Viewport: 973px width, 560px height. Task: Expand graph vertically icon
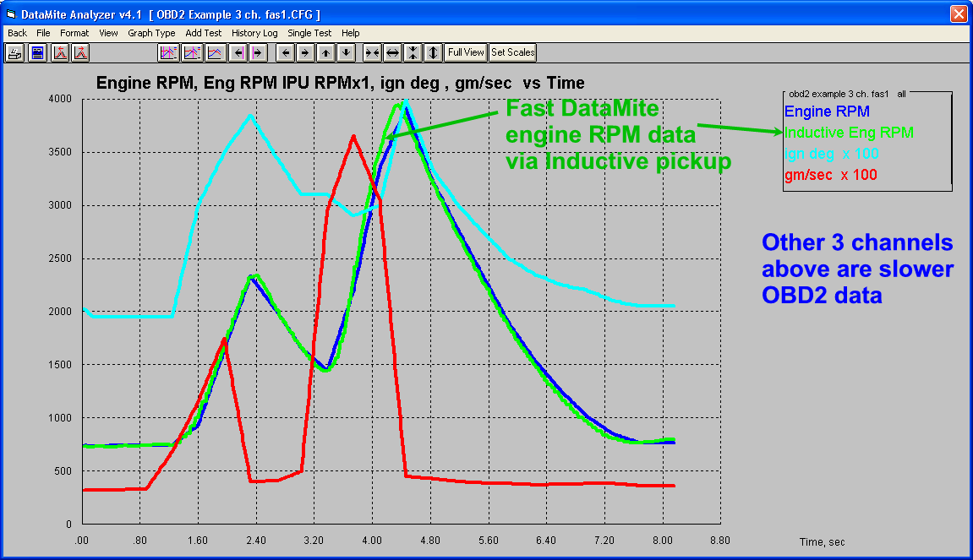point(433,52)
